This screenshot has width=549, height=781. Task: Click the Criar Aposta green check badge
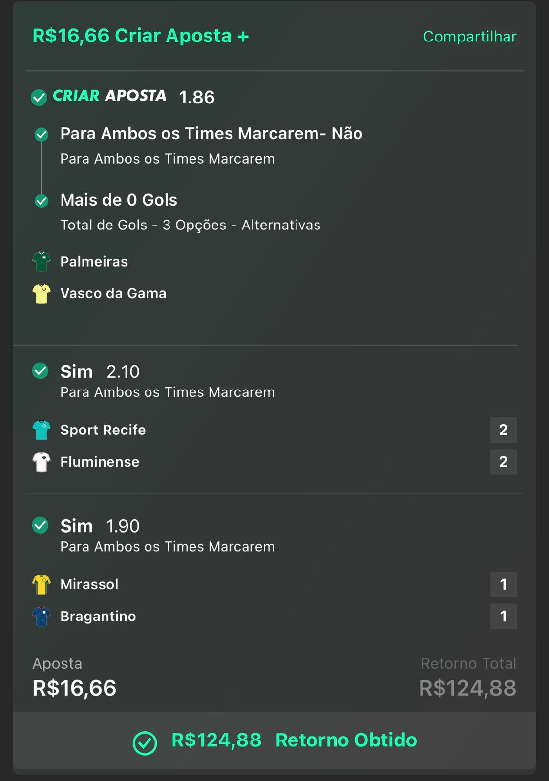click(x=39, y=97)
